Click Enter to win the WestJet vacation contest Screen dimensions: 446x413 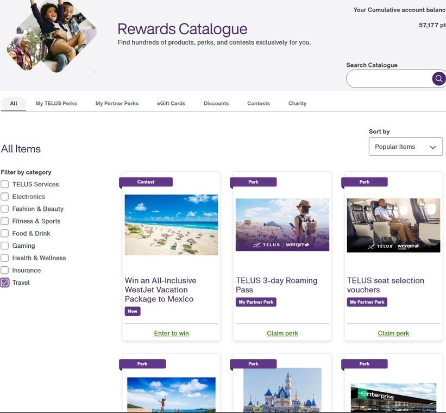(x=171, y=333)
